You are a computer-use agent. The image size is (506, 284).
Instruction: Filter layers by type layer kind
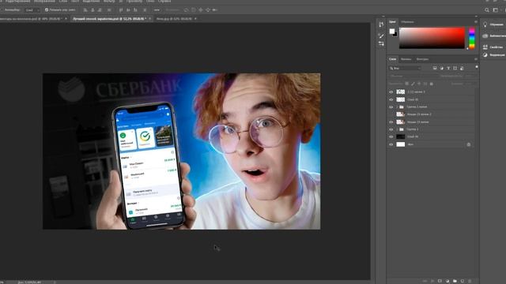coord(448,69)
